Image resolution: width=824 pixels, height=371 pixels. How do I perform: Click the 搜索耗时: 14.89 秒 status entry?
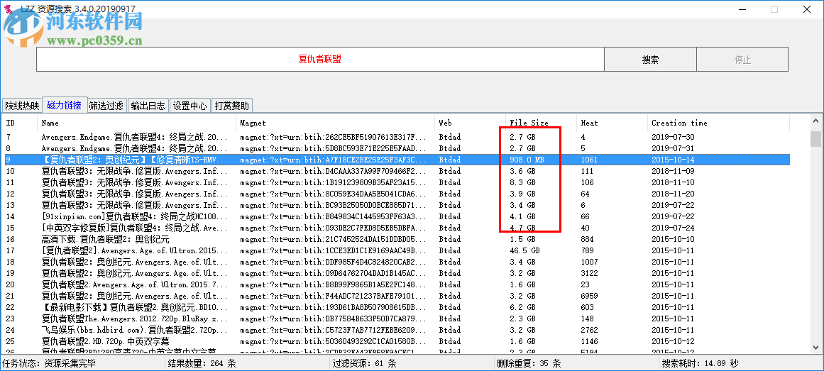coord(700,363)
